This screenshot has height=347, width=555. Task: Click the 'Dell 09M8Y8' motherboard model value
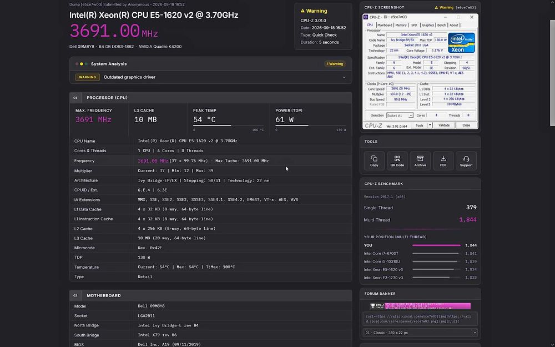pos(151,306)
